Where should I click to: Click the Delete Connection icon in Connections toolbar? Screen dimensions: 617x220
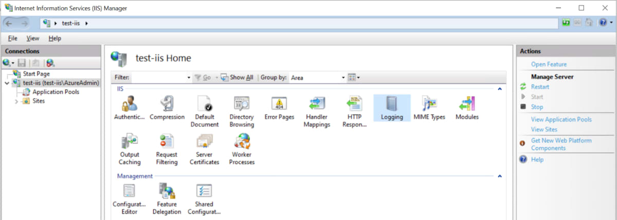coord(50,63)
